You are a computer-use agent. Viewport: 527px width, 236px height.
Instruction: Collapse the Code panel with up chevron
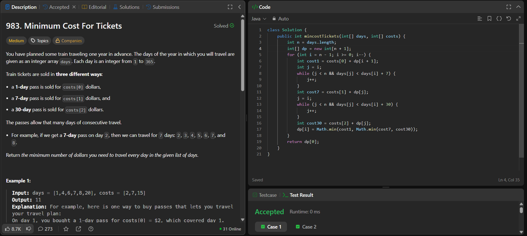point(519,7)
